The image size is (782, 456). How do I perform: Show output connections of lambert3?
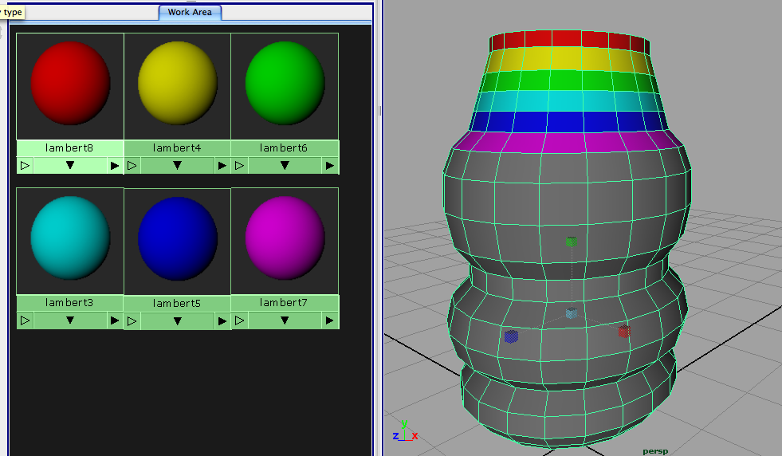[115, 320]
